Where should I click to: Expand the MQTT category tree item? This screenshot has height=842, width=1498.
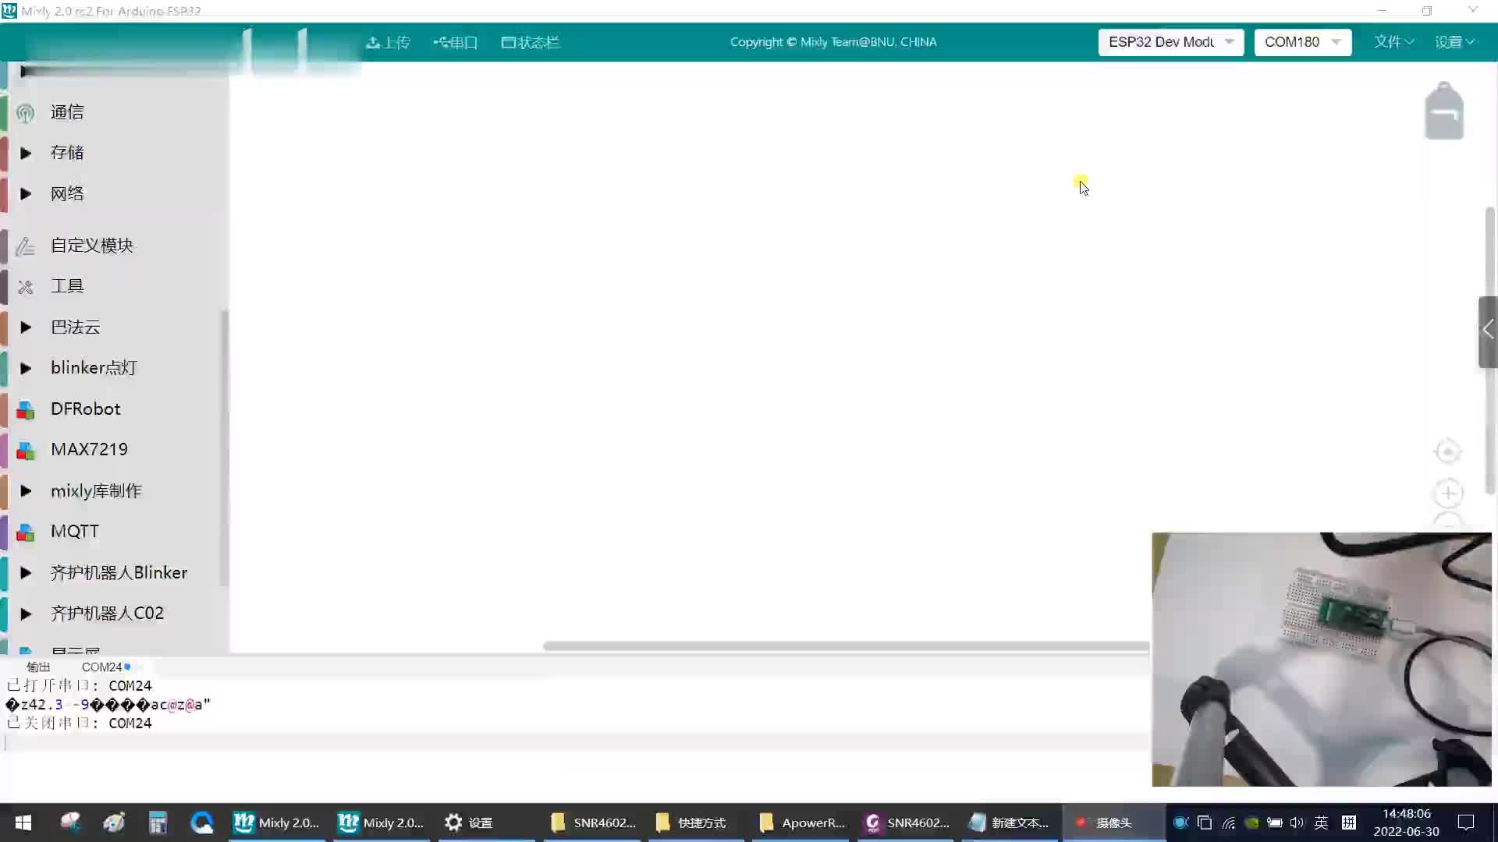point(25,530)
